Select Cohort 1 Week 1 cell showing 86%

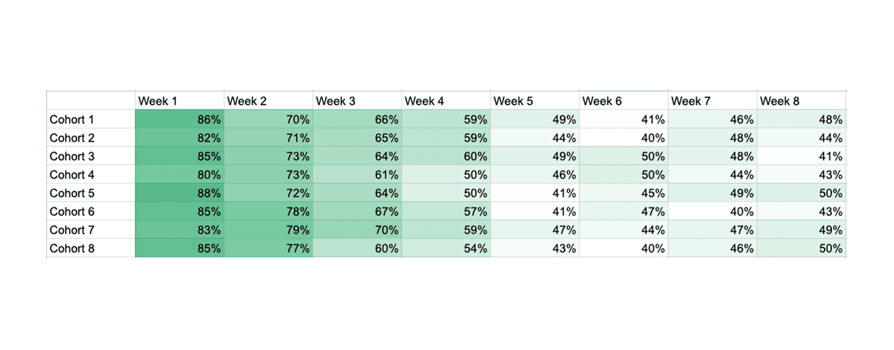point(179,120)
